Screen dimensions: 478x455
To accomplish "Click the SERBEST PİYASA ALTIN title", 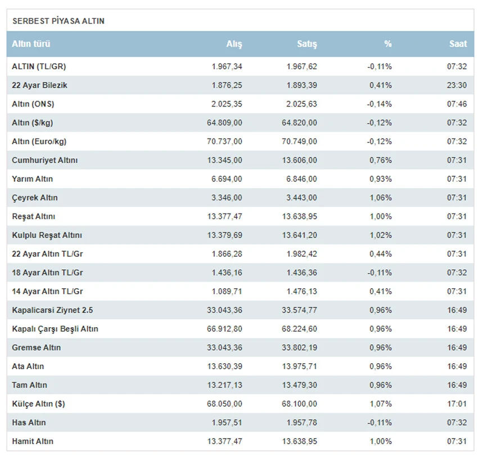I will pos(58,21).
